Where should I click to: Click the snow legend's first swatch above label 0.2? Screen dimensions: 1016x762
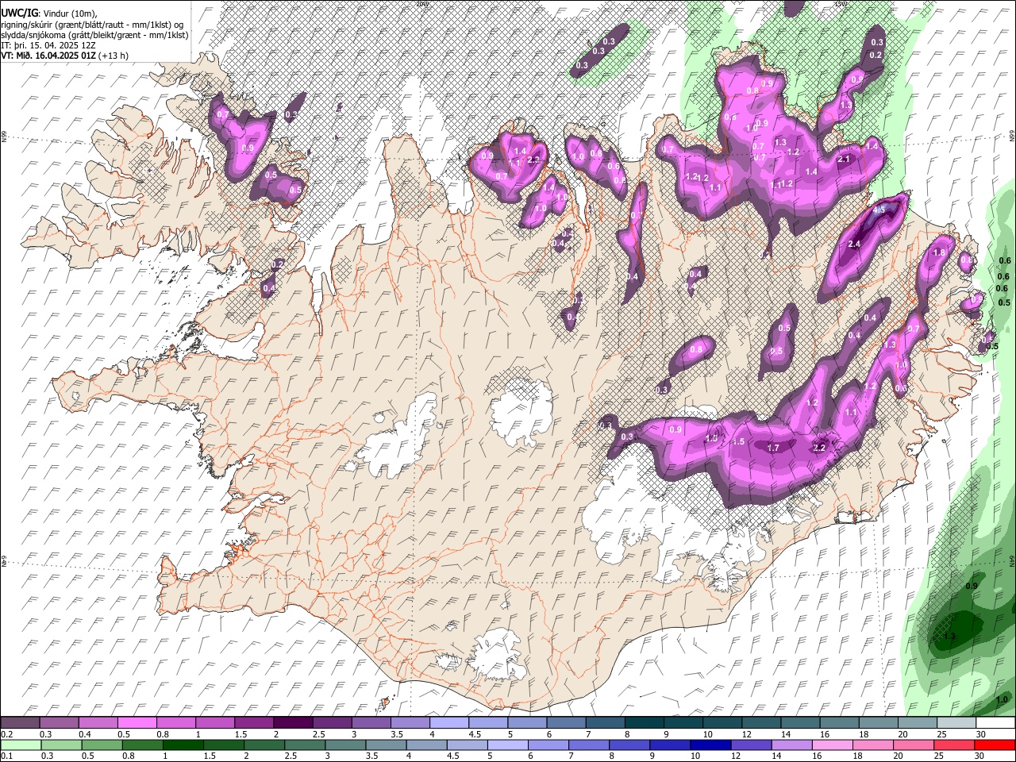click(x=21, y=723)
